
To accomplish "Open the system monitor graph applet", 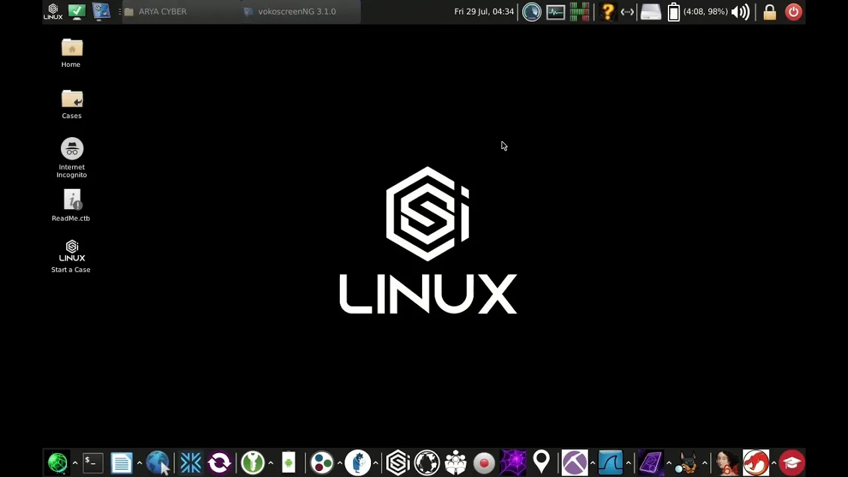I will (x=555, y=11).
